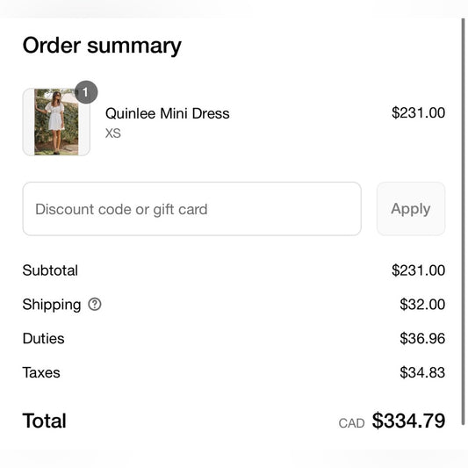Click the taxes amount $34.83
The image size is (468, 468).
tap(422, 372)
